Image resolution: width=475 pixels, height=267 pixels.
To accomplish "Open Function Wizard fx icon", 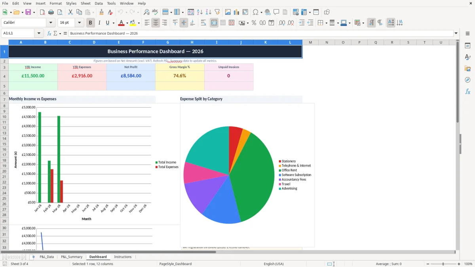I will coord(49,33).
